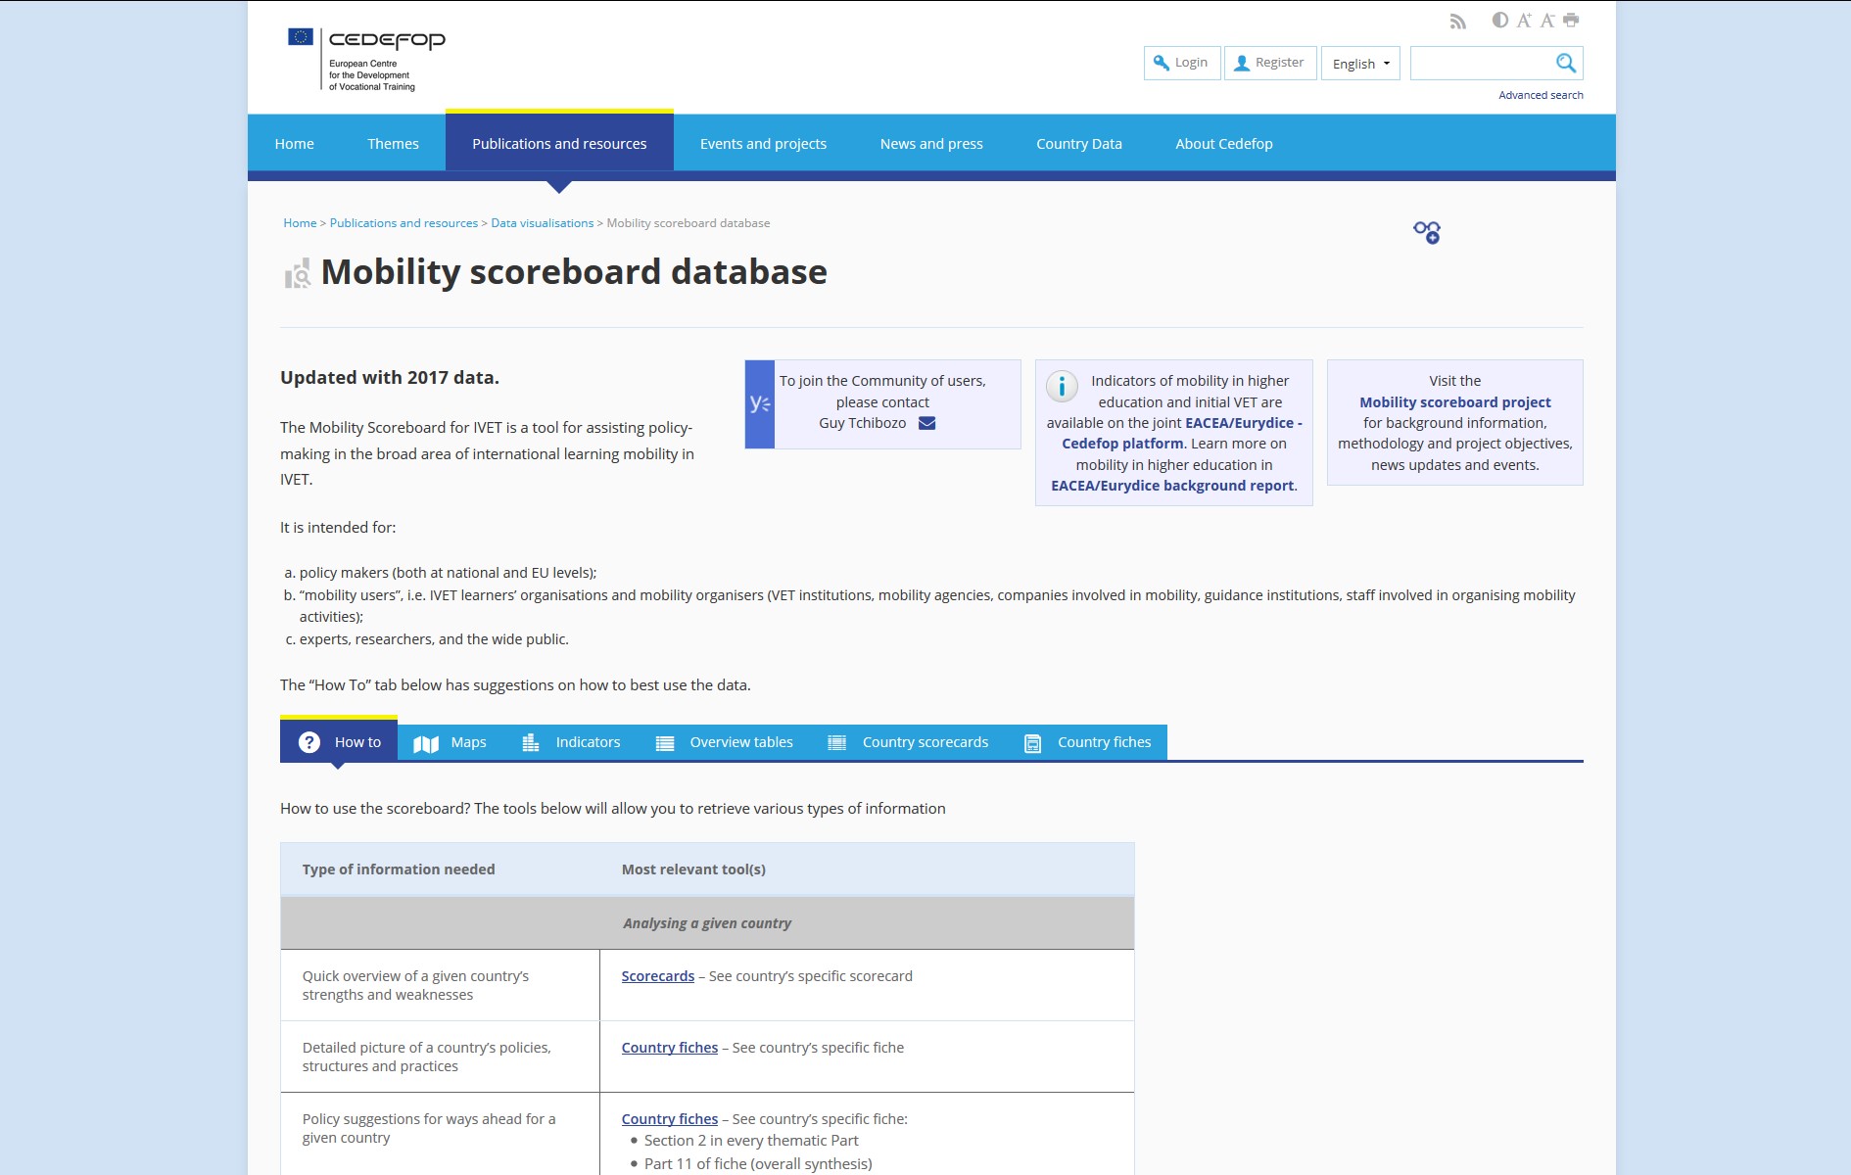Switch to the Maps tab
Screen dimensions: 1851x1175
point(451,742)
